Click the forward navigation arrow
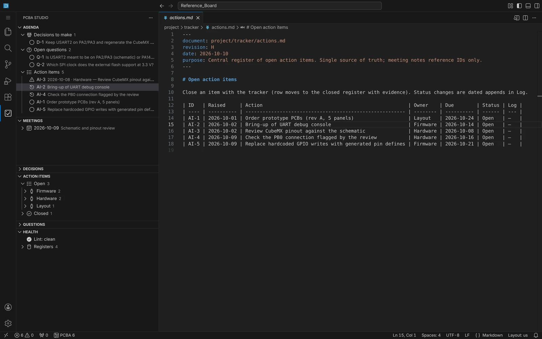This screenshot has width=542, height=339. [171, 6]
